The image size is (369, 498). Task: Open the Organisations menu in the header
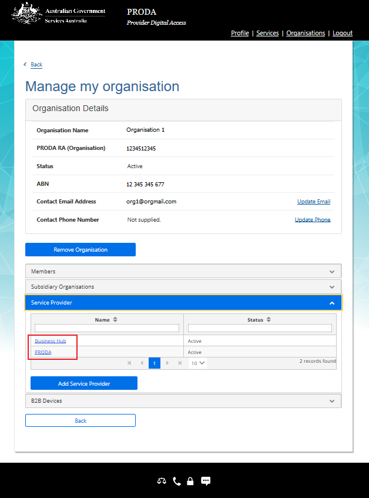(x=306, y=33)
